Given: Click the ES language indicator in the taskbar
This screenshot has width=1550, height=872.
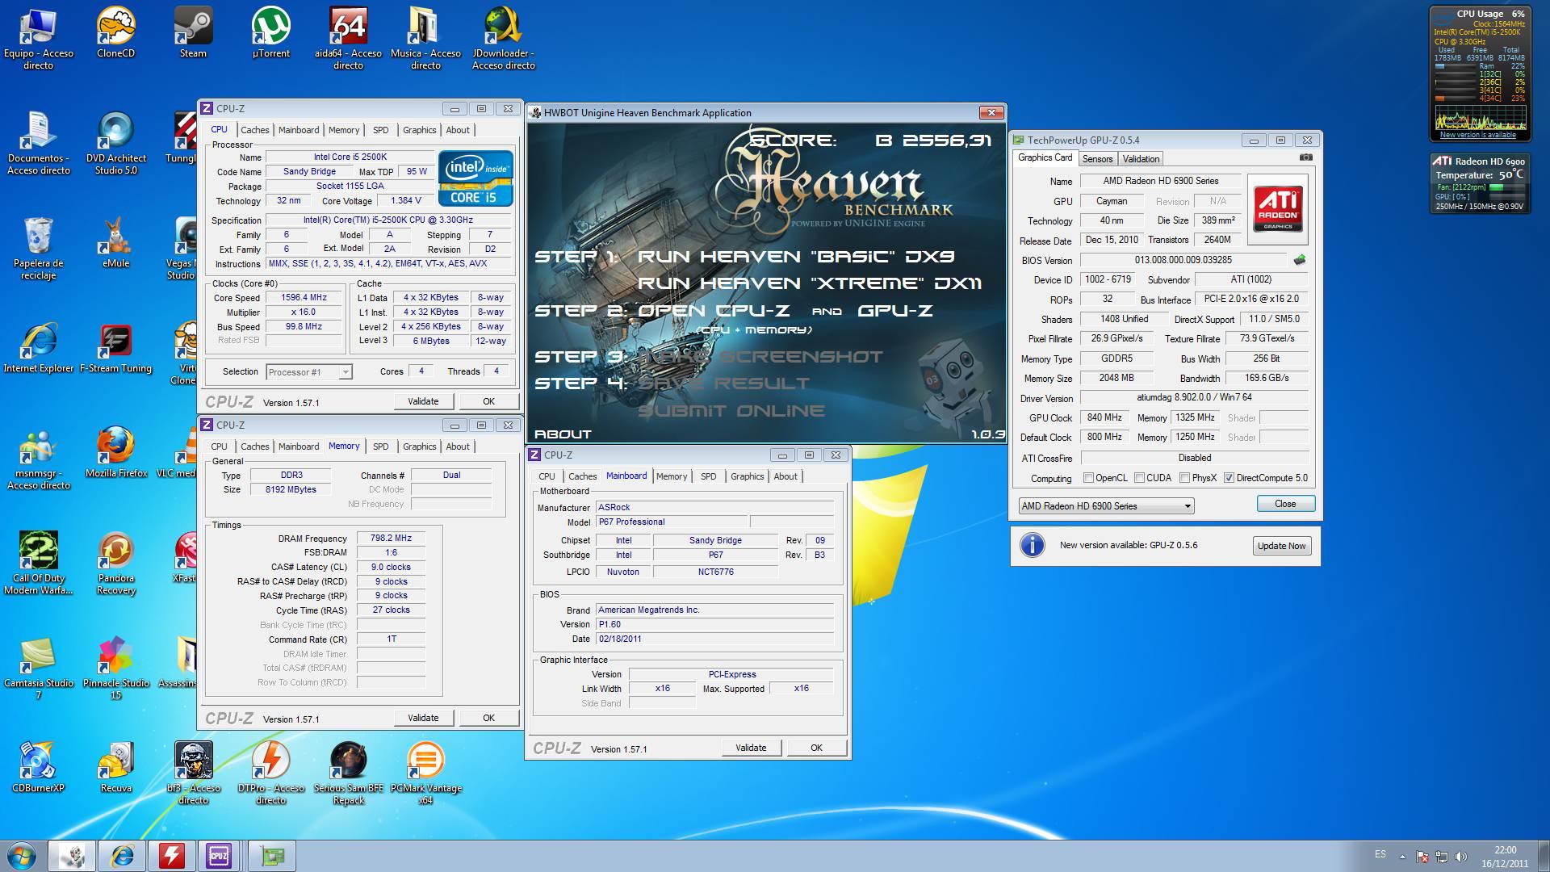Looking at the screenshot, I should click(1380, 854).
